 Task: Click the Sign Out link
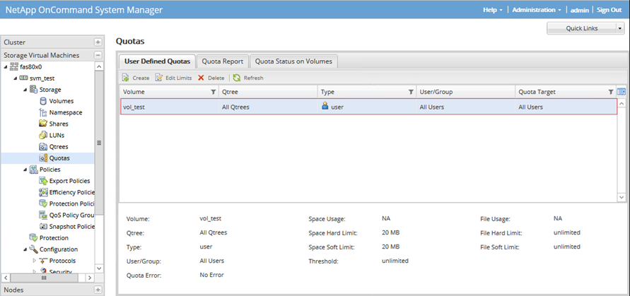609,10
